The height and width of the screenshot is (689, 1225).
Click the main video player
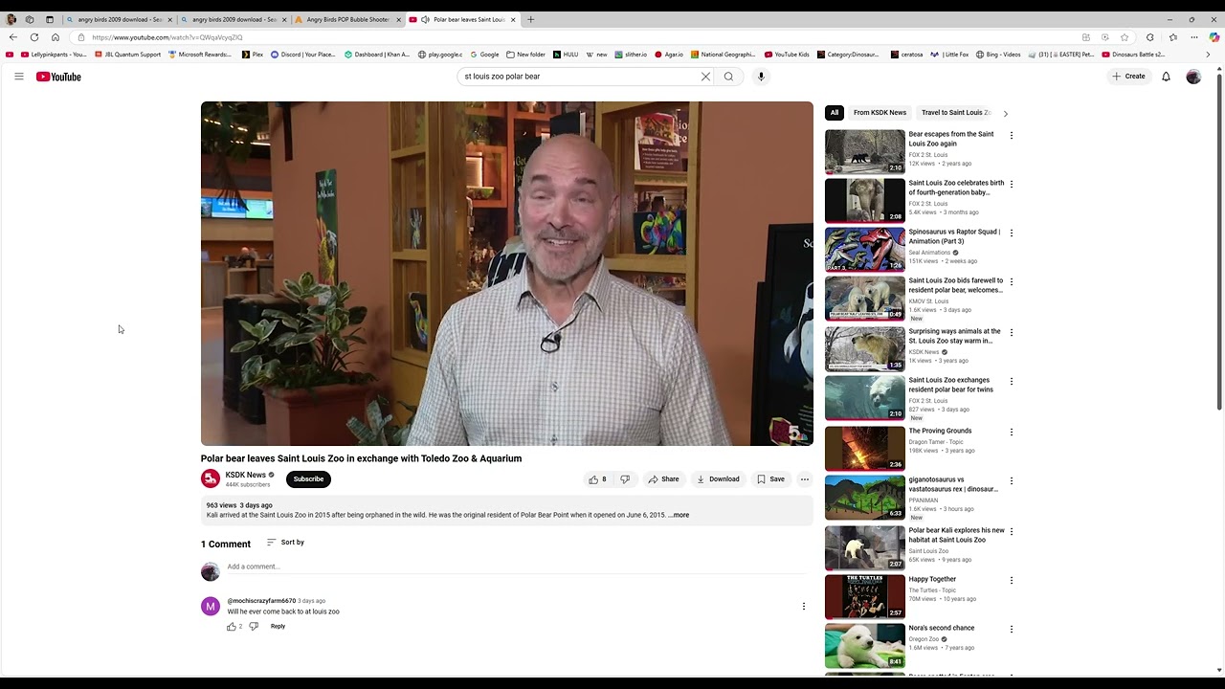click(x=507, y=274)
